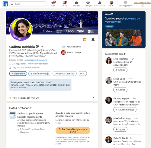Click the notification bell icon on the profile card
The height and width of the screenshot is (148, 151).
[93, 40]
